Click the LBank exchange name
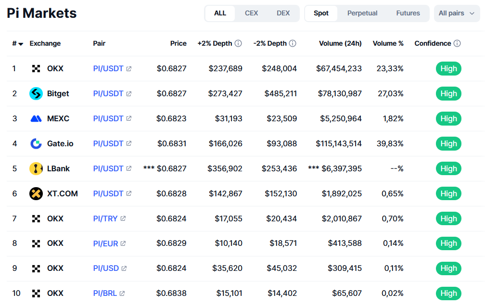Screen dimensions: 485x306 59,168
